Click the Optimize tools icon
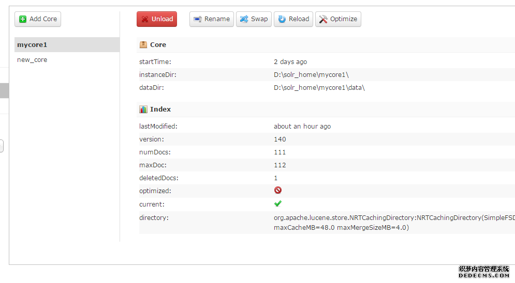This screenshot has width=515, height=283. coord(323,19)
